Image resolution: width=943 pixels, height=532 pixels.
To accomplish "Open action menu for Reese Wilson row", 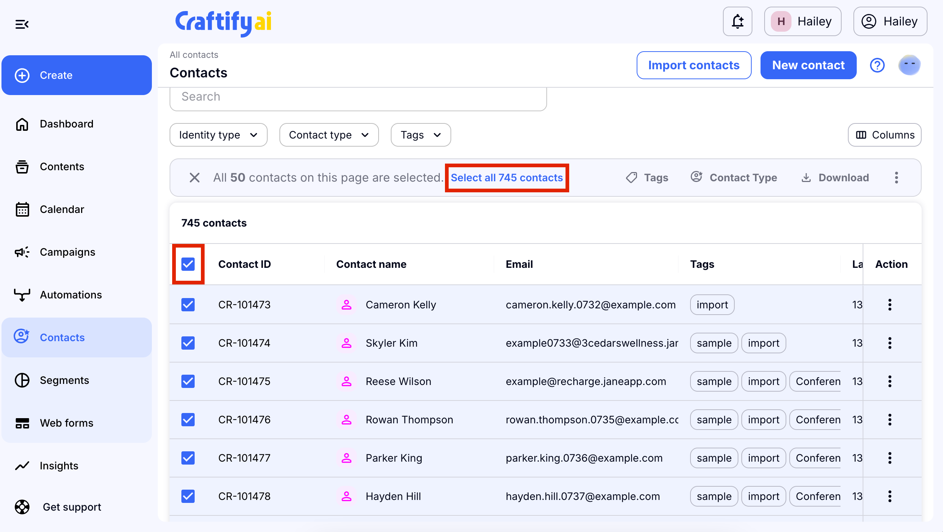I will tap(890, 381).
